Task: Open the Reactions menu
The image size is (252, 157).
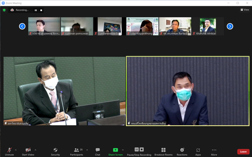Action: (x=182, y=152)
